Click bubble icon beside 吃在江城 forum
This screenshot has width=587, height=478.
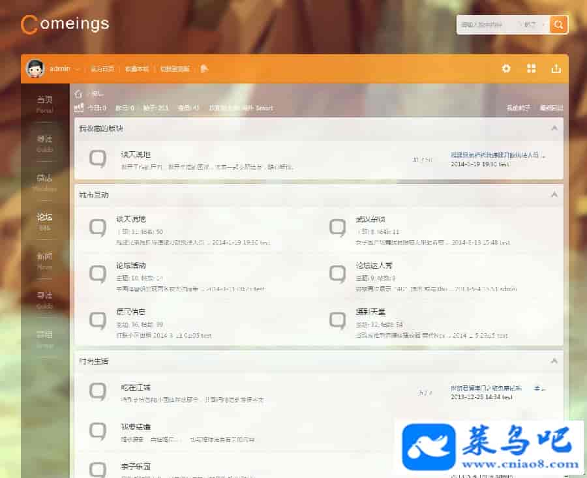(98, 391)
